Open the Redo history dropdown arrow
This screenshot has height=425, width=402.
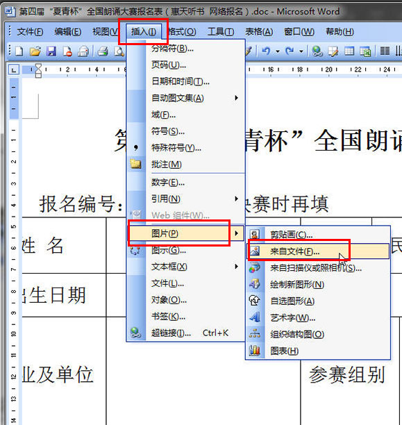301,51
